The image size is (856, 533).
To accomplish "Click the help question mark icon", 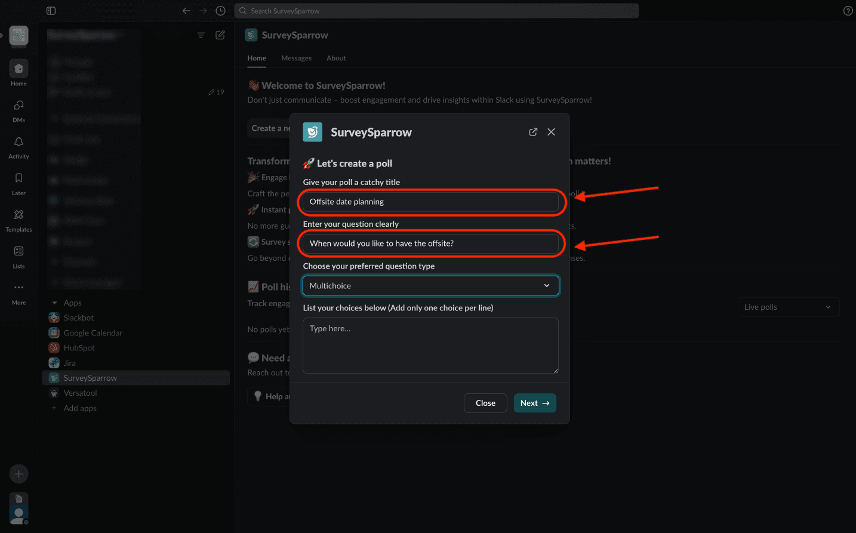I will tap(848, 11).
